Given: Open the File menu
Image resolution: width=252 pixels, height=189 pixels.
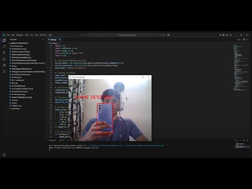Looking at the screenshot, I should (8, 35).
